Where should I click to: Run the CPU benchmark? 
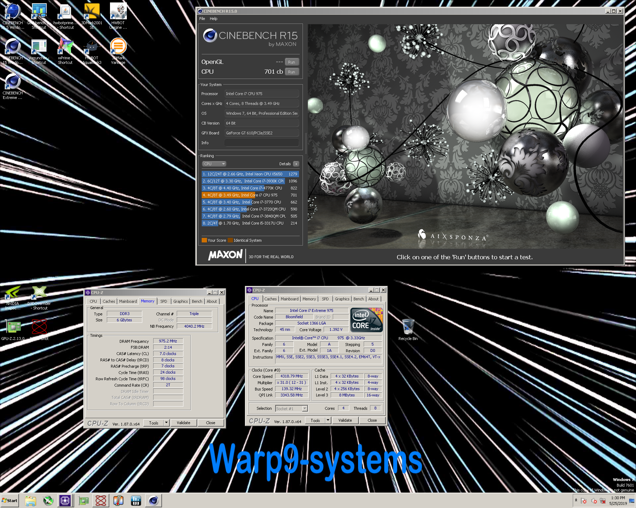coord(292,72)
